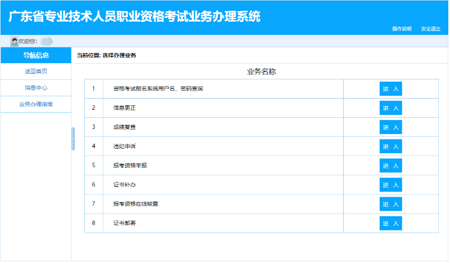Screen dimensions: 450x263
Task: Click the 导航信息 sidebar header
Action: (36, 56)
